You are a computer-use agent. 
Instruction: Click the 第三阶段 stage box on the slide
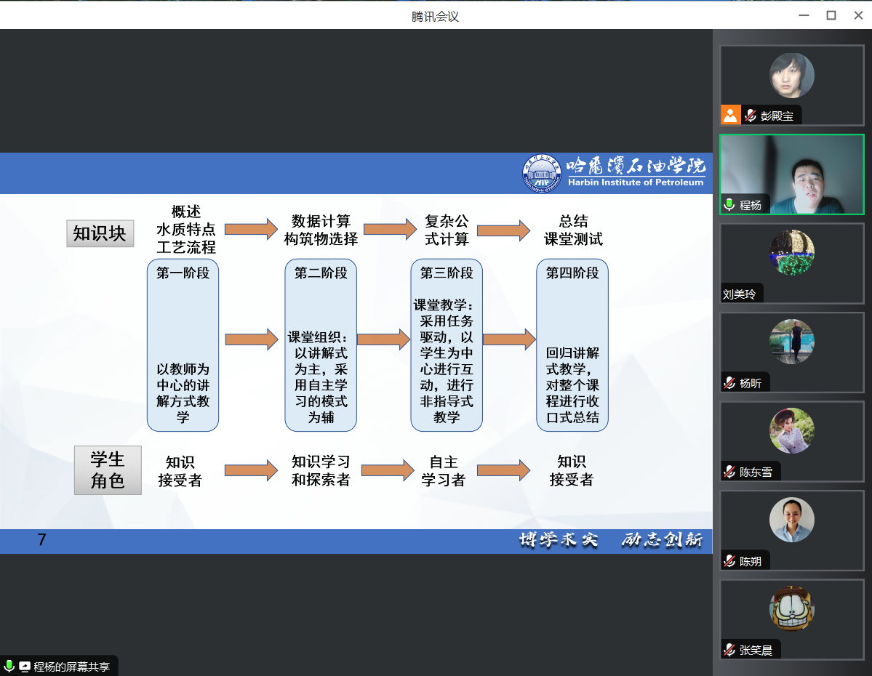click(446, 345)
